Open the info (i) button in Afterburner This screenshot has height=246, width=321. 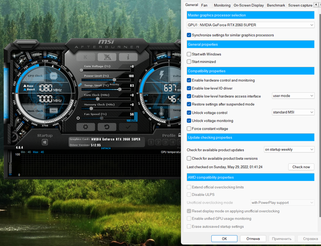click(128, 57)
